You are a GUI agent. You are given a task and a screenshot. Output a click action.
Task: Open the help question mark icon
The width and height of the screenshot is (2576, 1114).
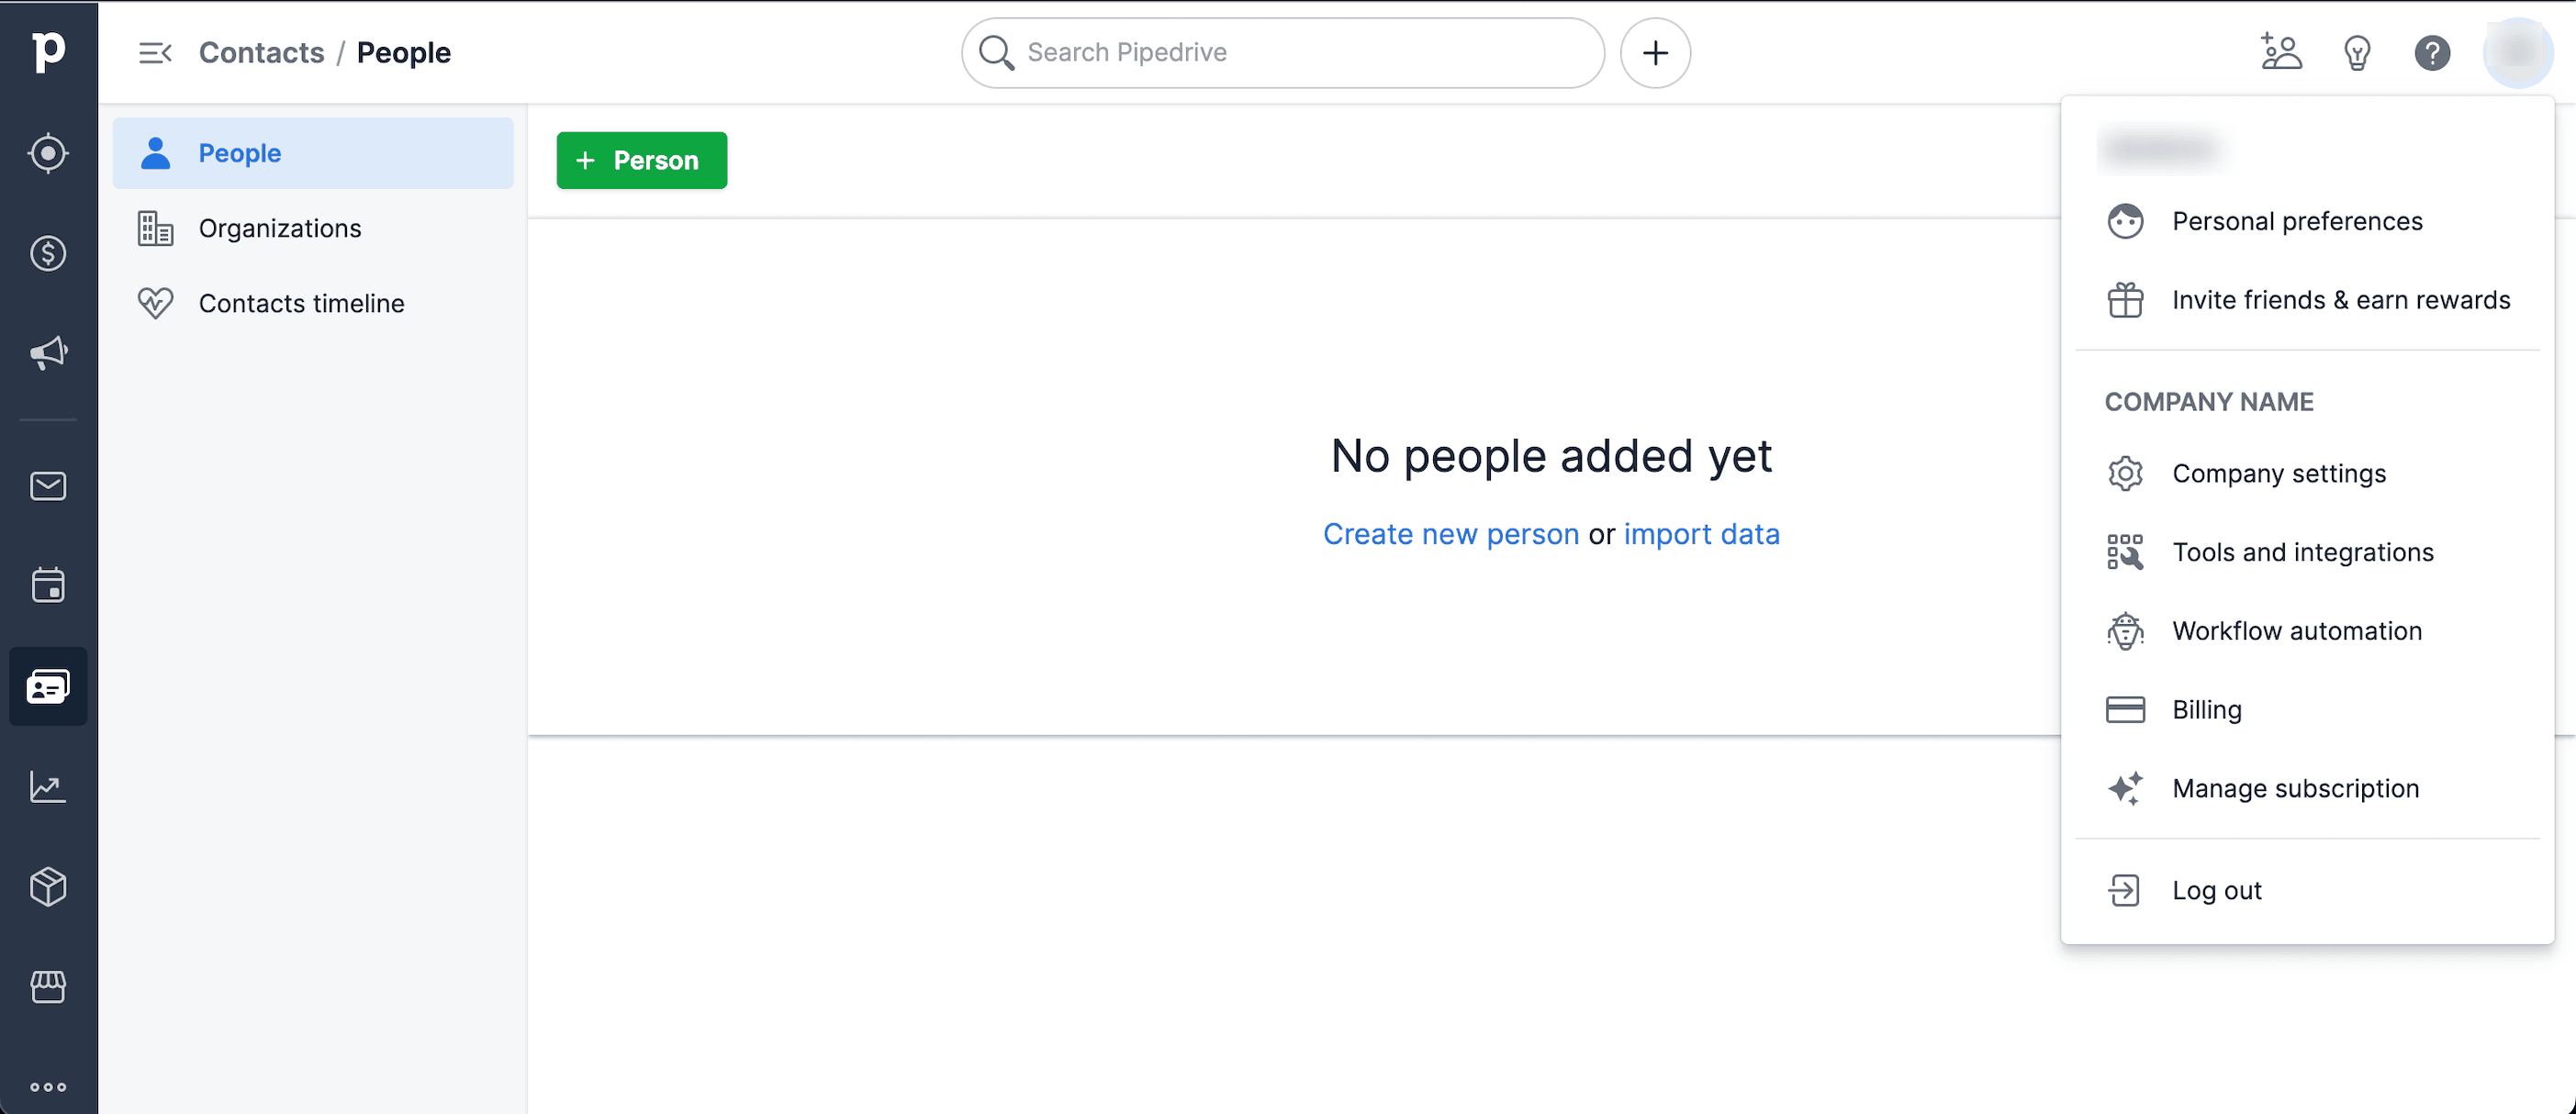[x=2432, y=53]
